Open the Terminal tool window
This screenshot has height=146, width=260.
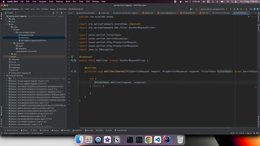coord(65,131)
